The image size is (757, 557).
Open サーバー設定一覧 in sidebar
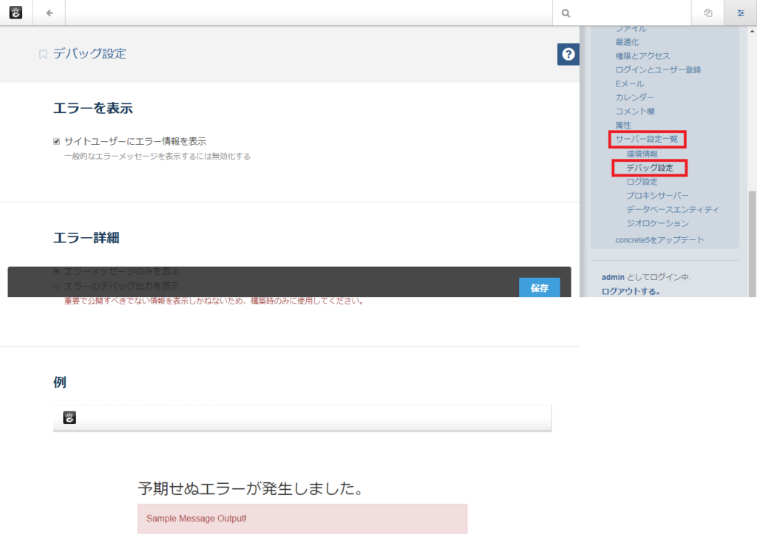coord(646,139)
